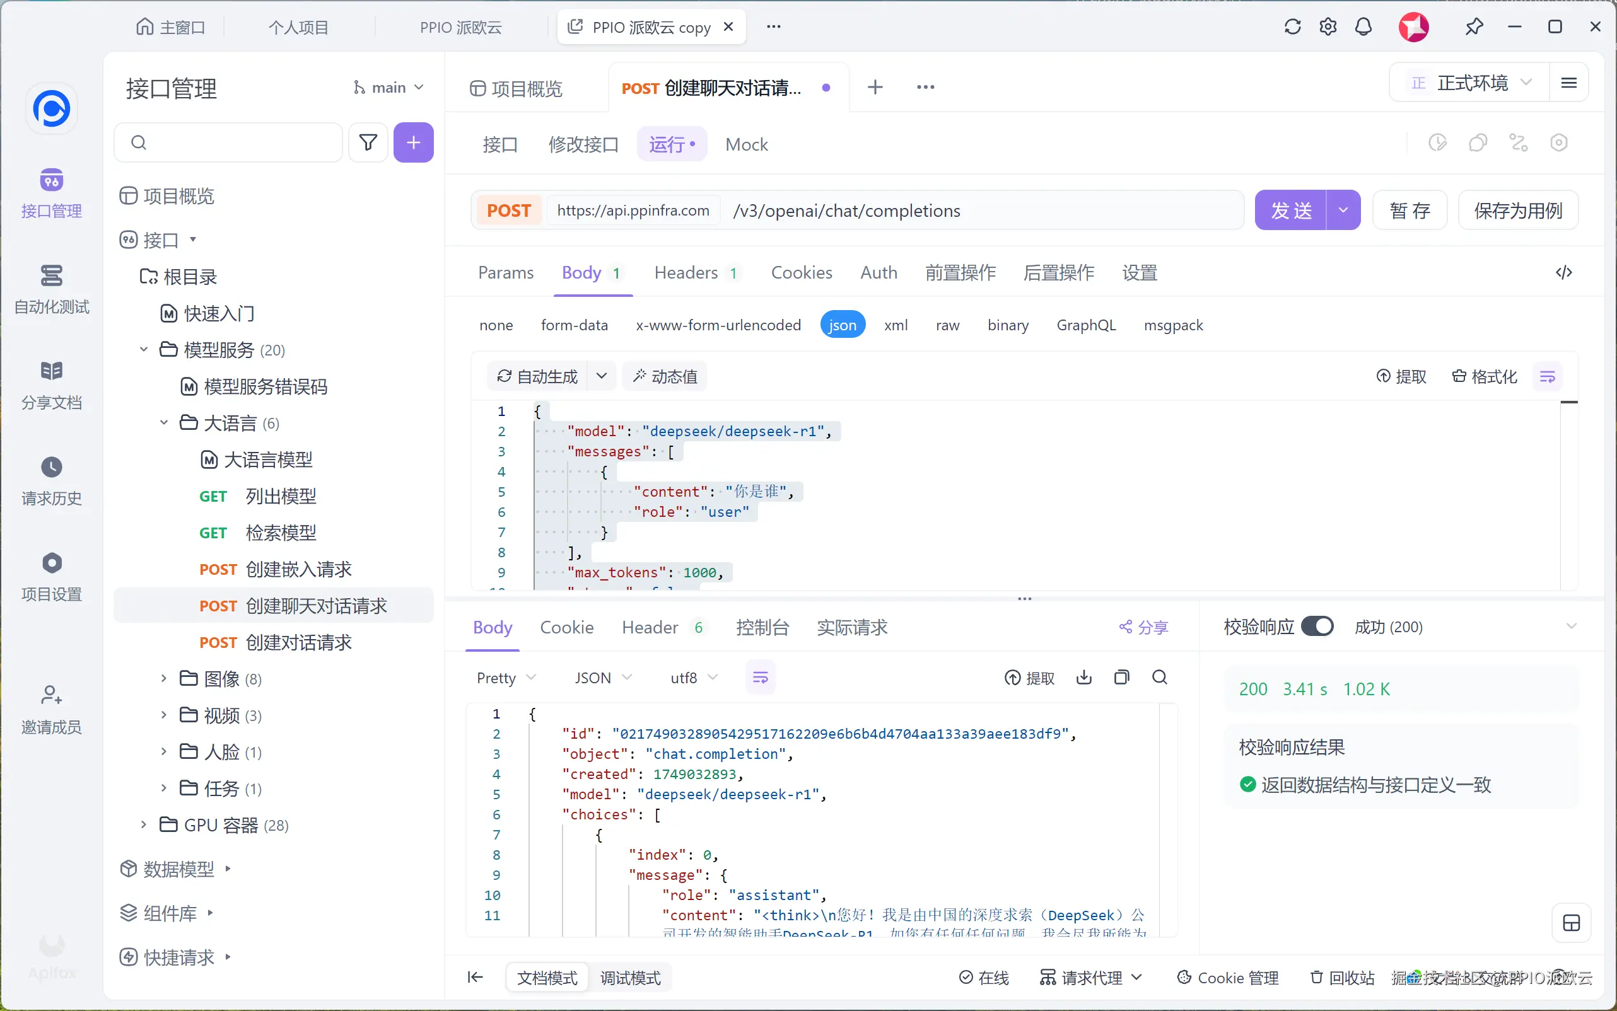Click the filter icon beside the search box
The width and height of the screenshot is (1617, 1011).
[x=368, y=142]
